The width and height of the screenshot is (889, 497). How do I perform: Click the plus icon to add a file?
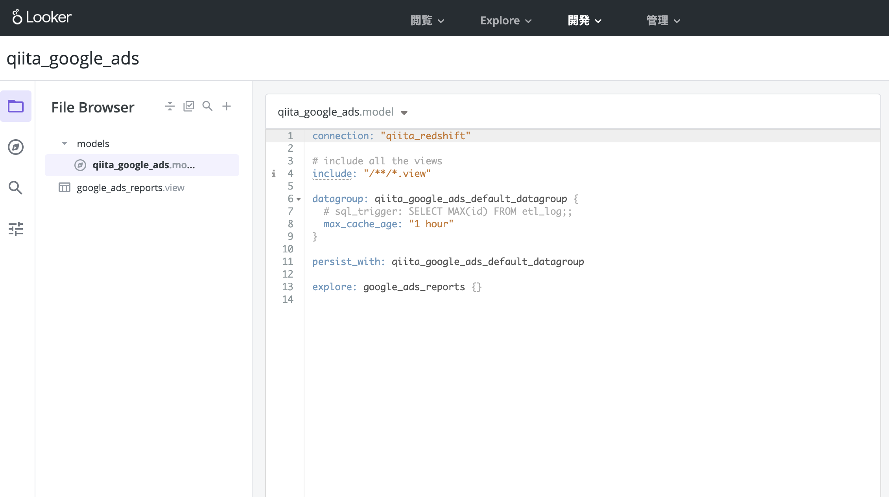coord(227,106)
